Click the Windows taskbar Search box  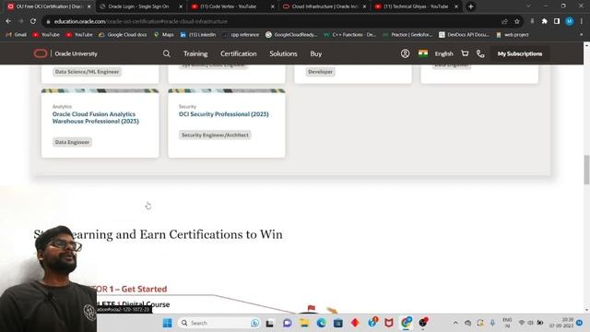coord(219,323)
